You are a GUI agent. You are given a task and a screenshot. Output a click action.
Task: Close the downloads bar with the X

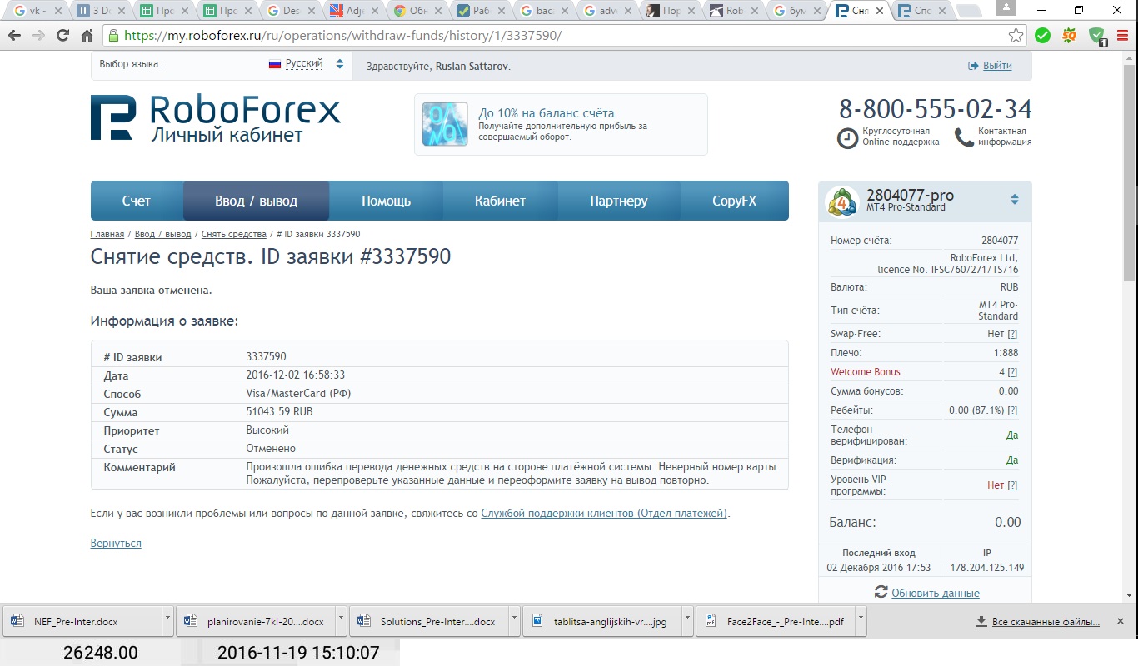(x=1121, y=621)
